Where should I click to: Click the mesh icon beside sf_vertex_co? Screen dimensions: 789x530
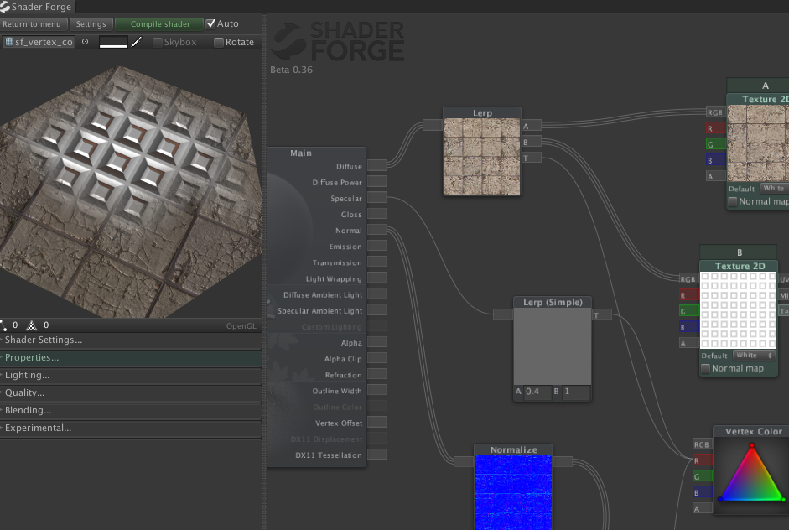(x=9, y=42)
